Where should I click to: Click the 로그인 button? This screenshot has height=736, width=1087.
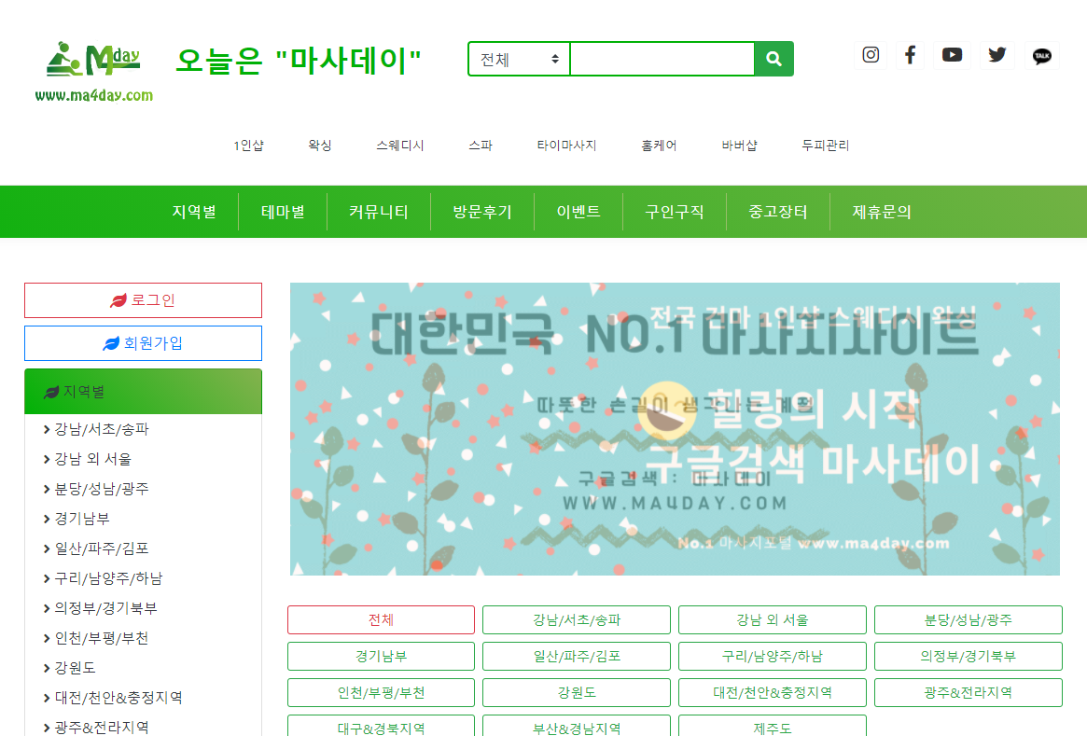[143, 300]
